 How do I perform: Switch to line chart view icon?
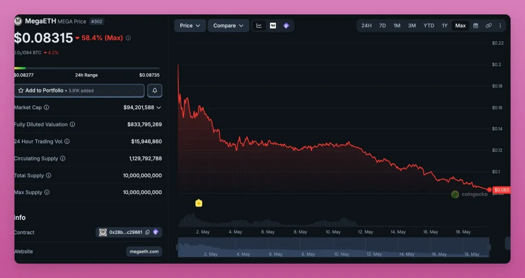pos(259,26)
